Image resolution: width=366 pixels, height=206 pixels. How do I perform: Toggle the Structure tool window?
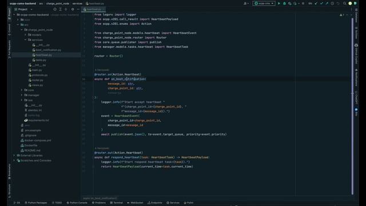coord(9,191)
